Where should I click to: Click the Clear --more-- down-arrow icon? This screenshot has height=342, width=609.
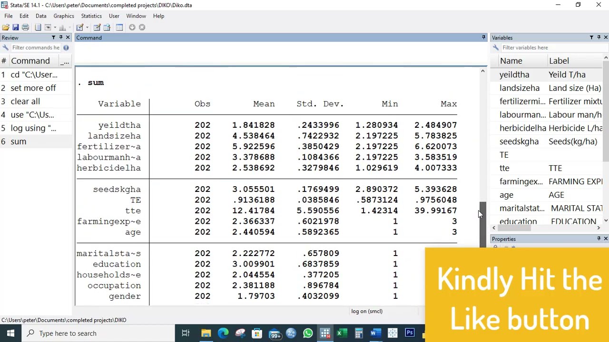pos(132,27)
